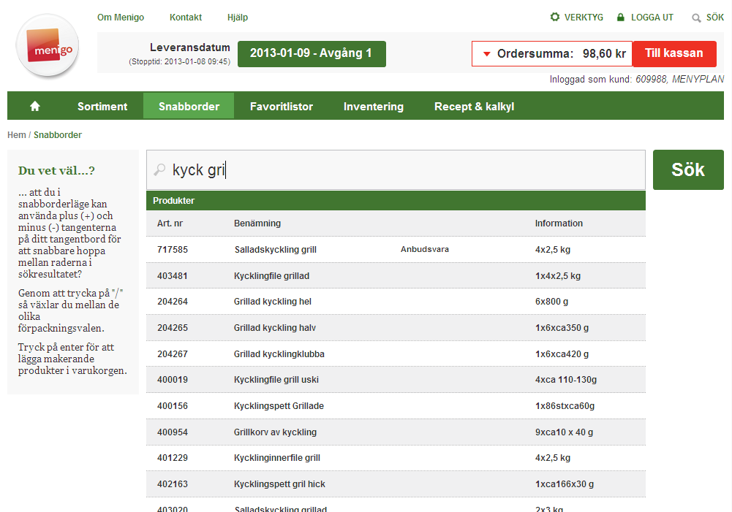Click the Information column header

pos(559,223)
